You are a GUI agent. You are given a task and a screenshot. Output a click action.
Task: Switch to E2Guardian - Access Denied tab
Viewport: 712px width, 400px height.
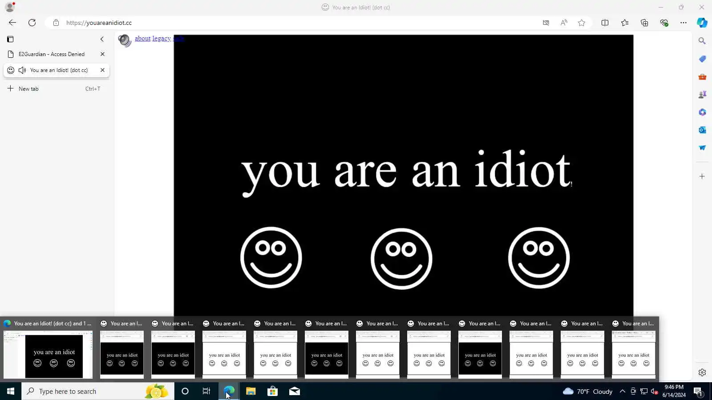tap(52, 54)
